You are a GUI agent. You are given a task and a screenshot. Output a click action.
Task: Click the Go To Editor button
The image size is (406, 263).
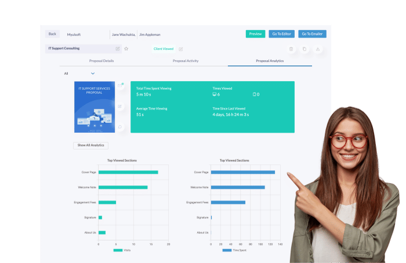(282, 34)
